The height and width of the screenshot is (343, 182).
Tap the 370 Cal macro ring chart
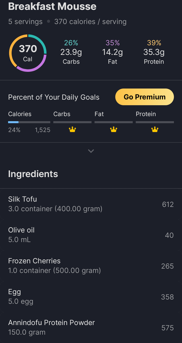point(28,53)
